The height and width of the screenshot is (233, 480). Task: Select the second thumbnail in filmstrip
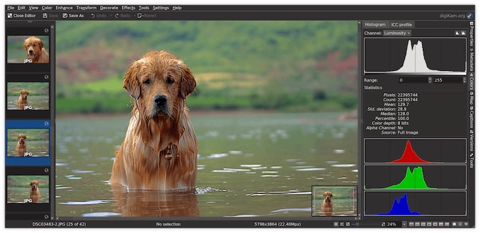[x=28, y=95]
